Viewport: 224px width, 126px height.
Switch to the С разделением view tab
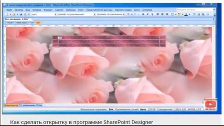(x=27, y=105)
